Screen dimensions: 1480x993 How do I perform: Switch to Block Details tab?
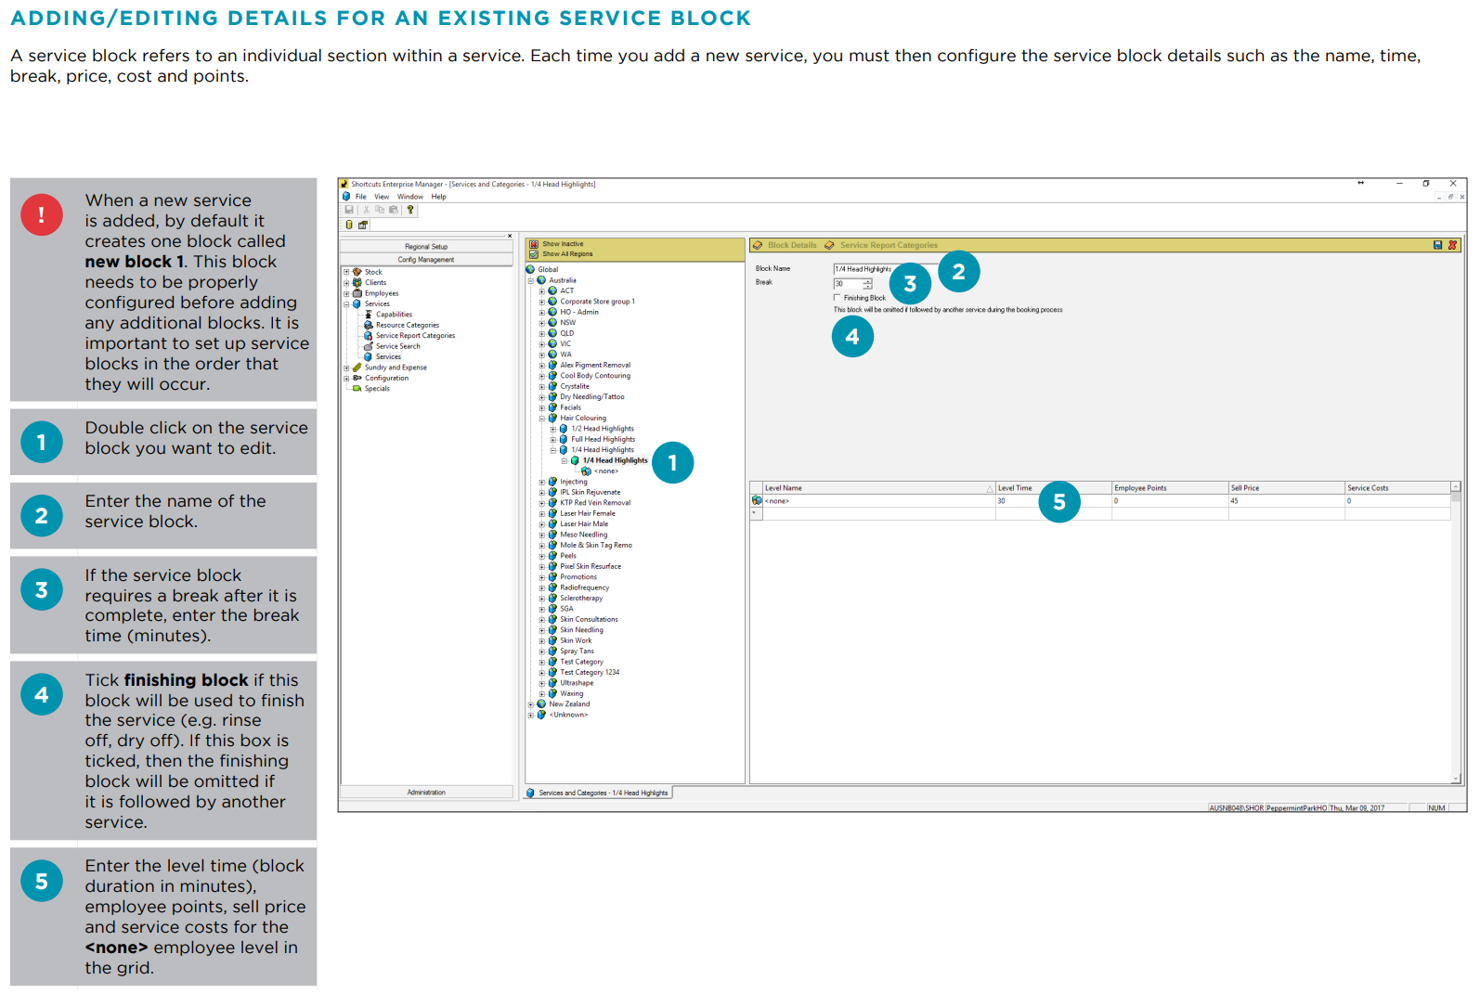point(785,245)
